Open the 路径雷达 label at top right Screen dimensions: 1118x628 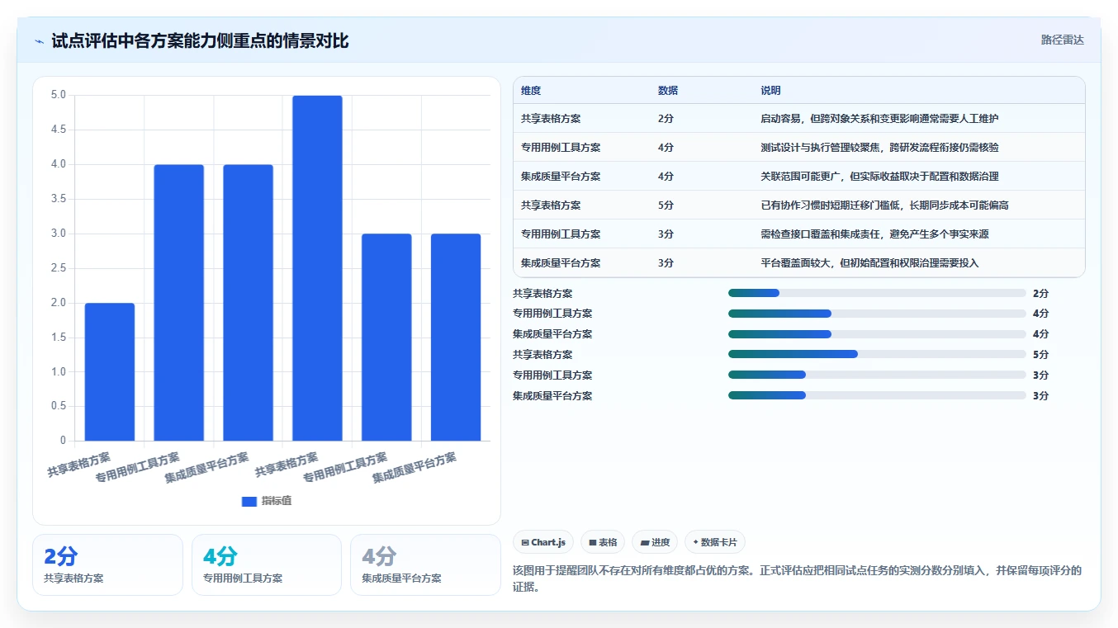[x=1062, y=40]
